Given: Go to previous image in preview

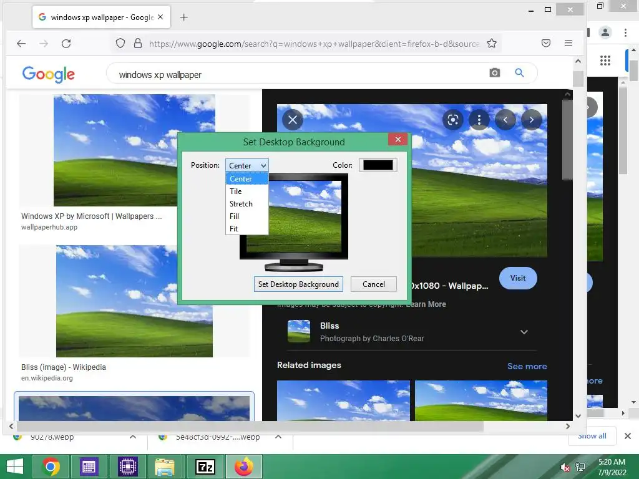Looking at the screenshot, I should click(x=505, y=120).
